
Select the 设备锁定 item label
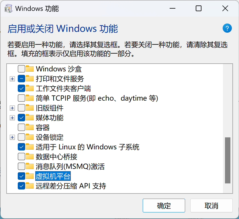coord(50,137)
